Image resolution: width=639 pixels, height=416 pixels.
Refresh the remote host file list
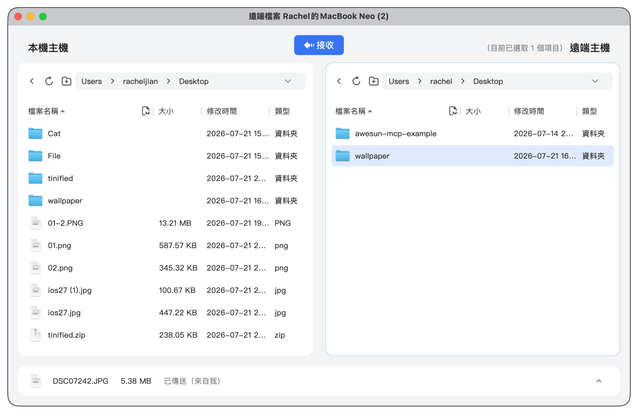pos(356,81)
